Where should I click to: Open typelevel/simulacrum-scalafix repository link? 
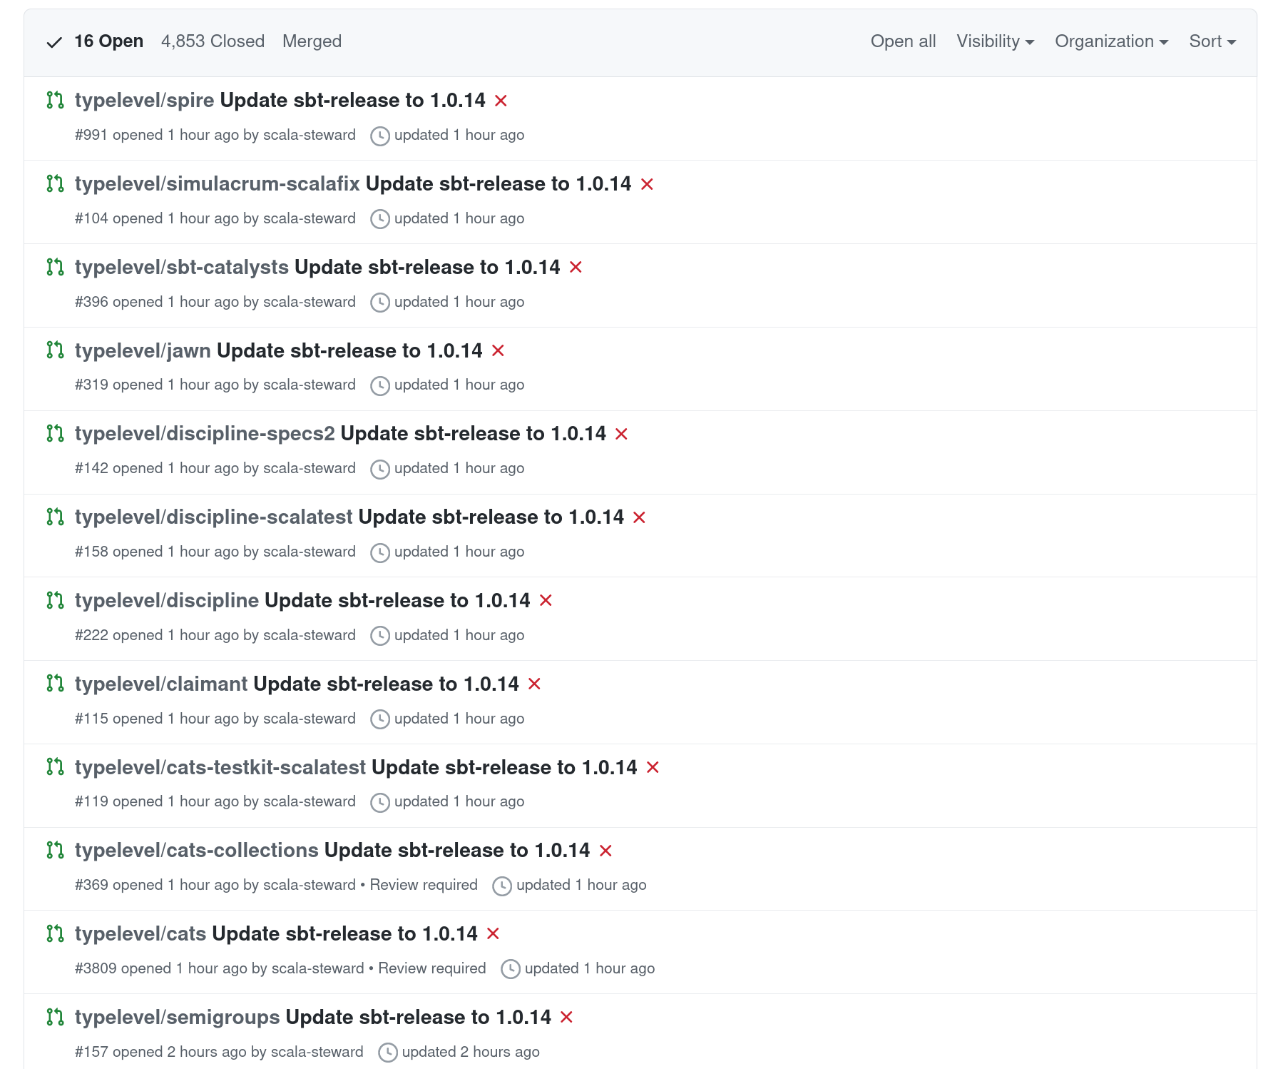pyautogui.click(x=218, y=184)
